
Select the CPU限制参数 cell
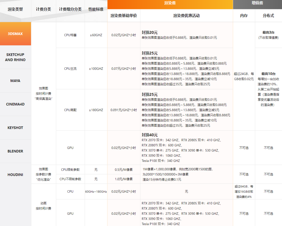pyautogui.click(x=70, y=170)
